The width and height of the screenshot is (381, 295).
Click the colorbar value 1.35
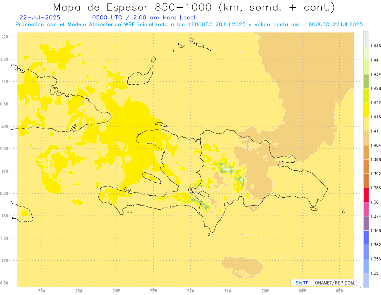click(x=375, y=273)
